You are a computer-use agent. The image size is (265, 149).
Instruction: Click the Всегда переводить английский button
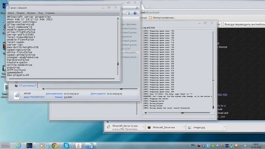coord(244,24)
